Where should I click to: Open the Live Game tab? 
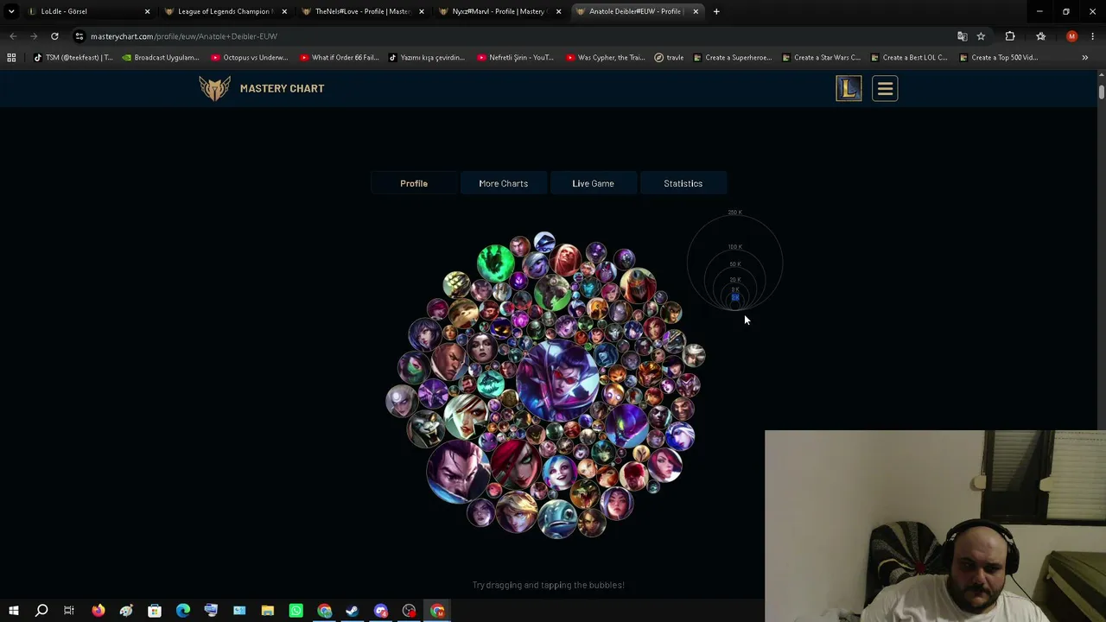pyautogui.click(x=593, y=183)
